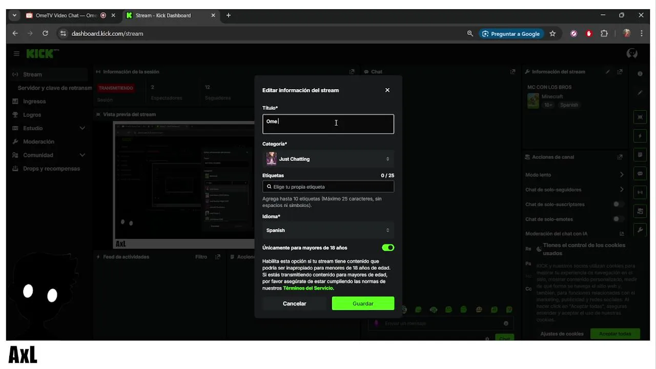Image resolution: width=656 pixels, height=369 pixels.
Task: Open the Ingresos sidebar item
Action: (34, 101)
